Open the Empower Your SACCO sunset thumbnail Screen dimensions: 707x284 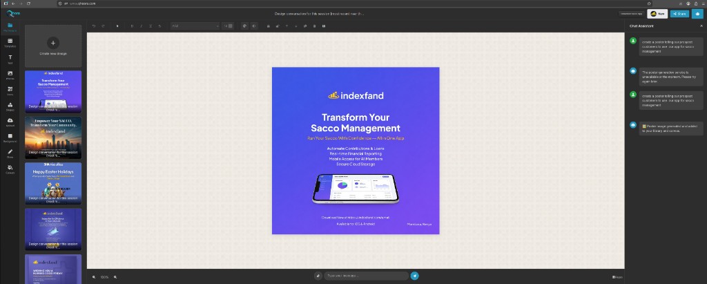(53, 138)
